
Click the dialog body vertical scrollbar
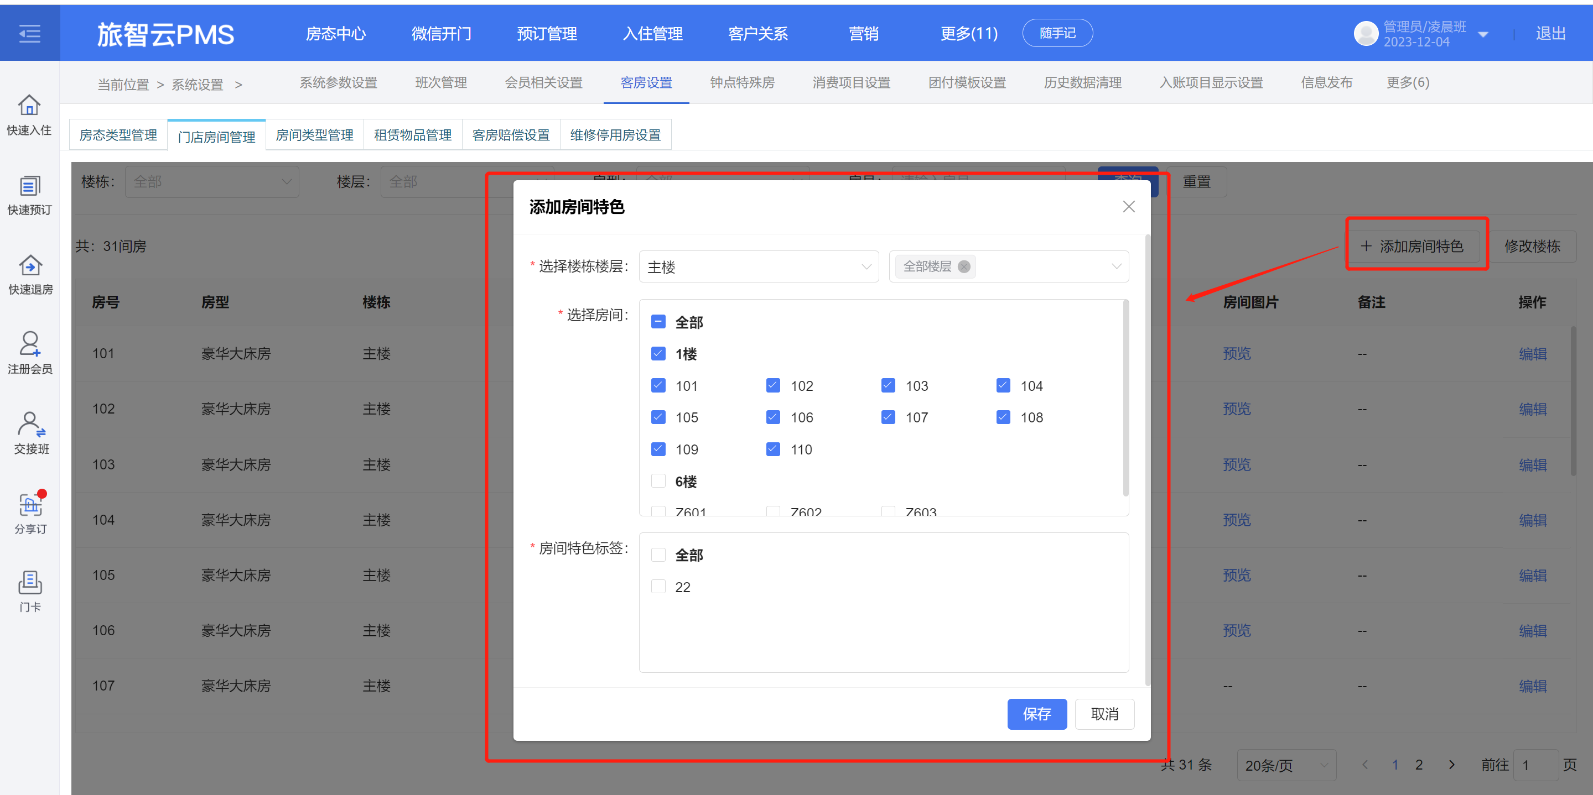1147,460
